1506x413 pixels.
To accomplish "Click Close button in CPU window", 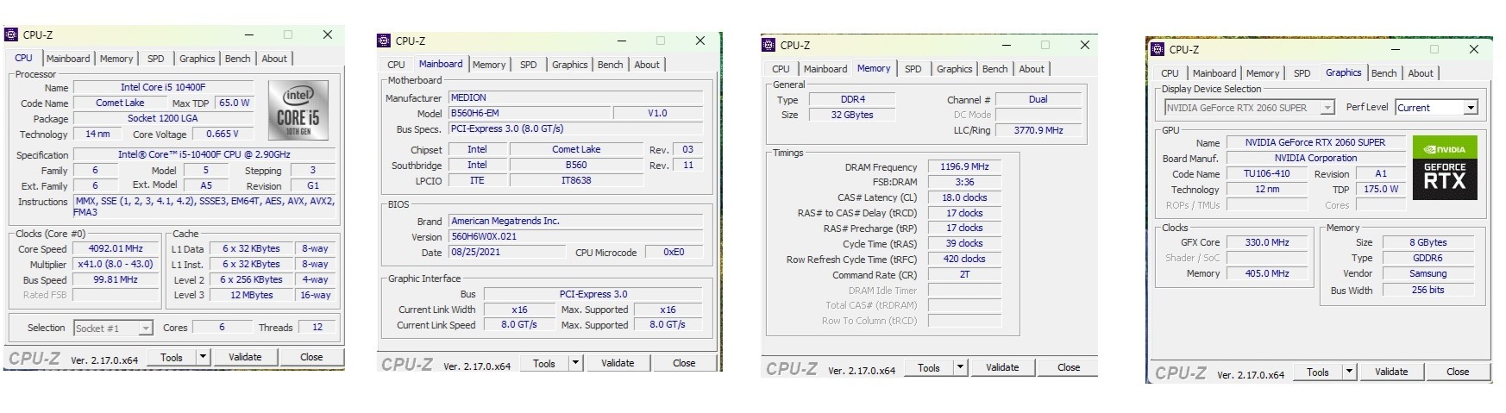I will tap(311, 357).
